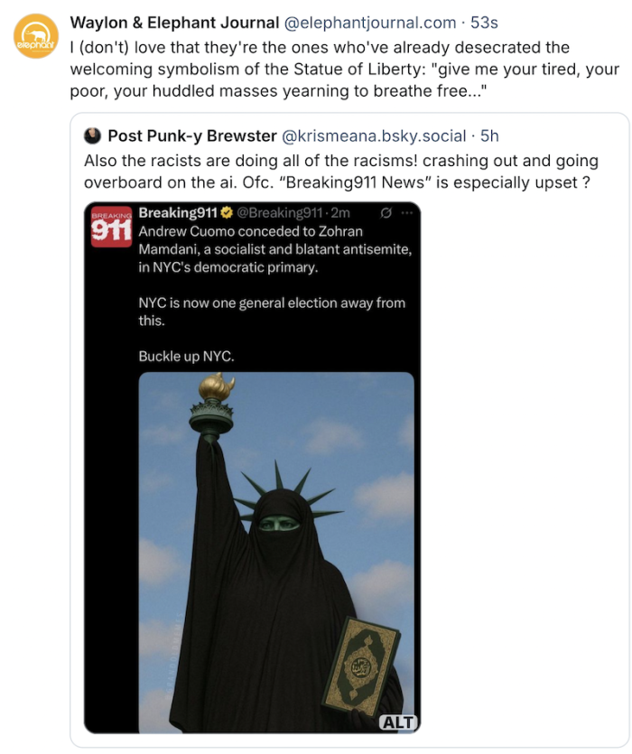Open the @krismeana.bsky.social handle link
Screen dimensions: 632x754
coord(373,136)
